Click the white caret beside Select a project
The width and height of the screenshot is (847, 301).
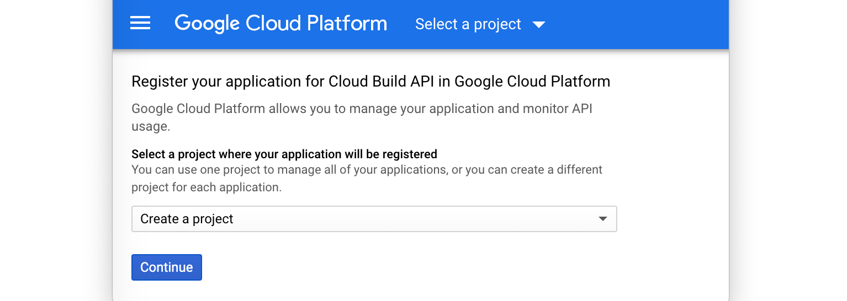click(538, 25)
